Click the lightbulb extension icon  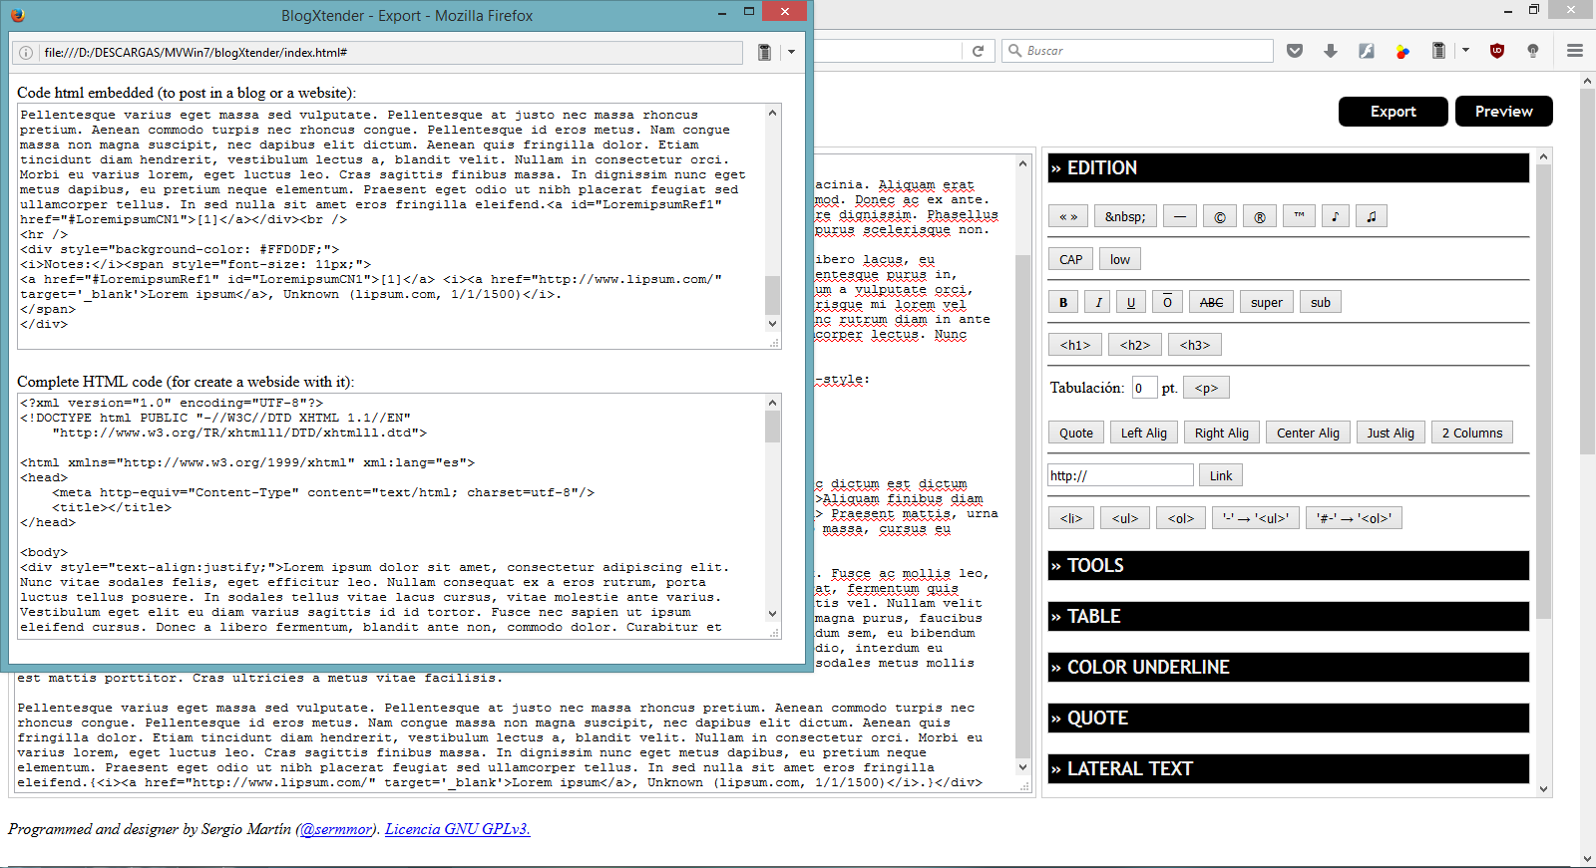click(x=1533, y=51)
